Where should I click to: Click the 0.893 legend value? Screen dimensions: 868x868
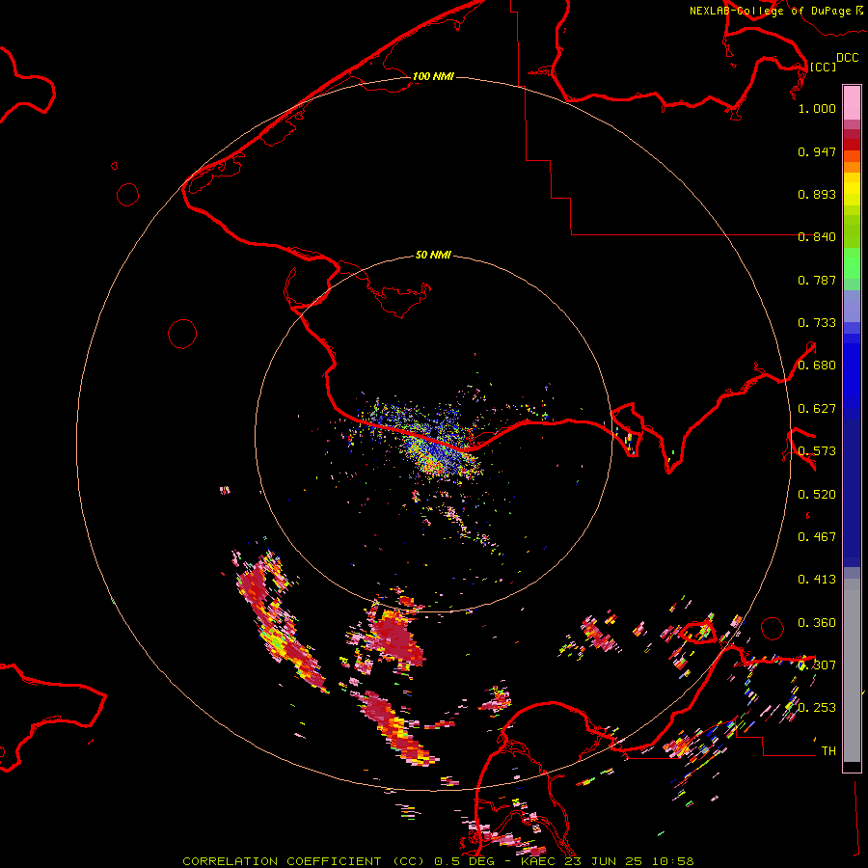pyautogui.click(x=817, y=194)
